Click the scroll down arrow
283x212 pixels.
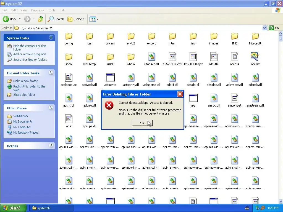tap(281, 202)
